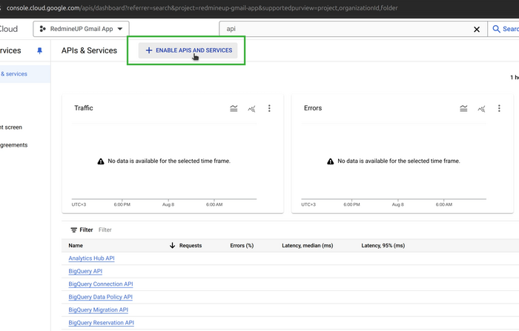Toggle legend icon on the Traffic chart
Image resolution: width=519 pixels, height=331 pixels.
[234, 109]
